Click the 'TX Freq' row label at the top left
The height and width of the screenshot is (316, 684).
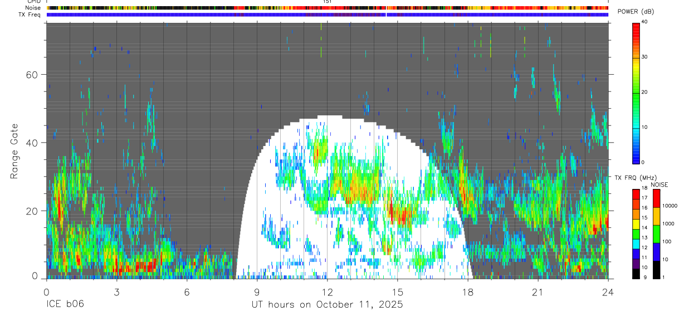[30, 14]
